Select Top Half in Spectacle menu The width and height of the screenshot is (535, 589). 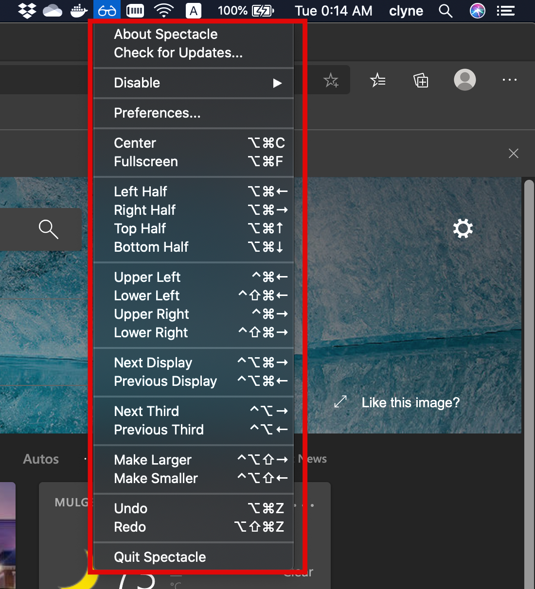coord(194,228)
